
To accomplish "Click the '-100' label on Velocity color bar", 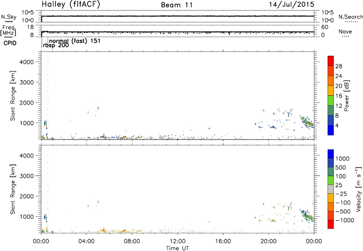I will click(343, 203).
